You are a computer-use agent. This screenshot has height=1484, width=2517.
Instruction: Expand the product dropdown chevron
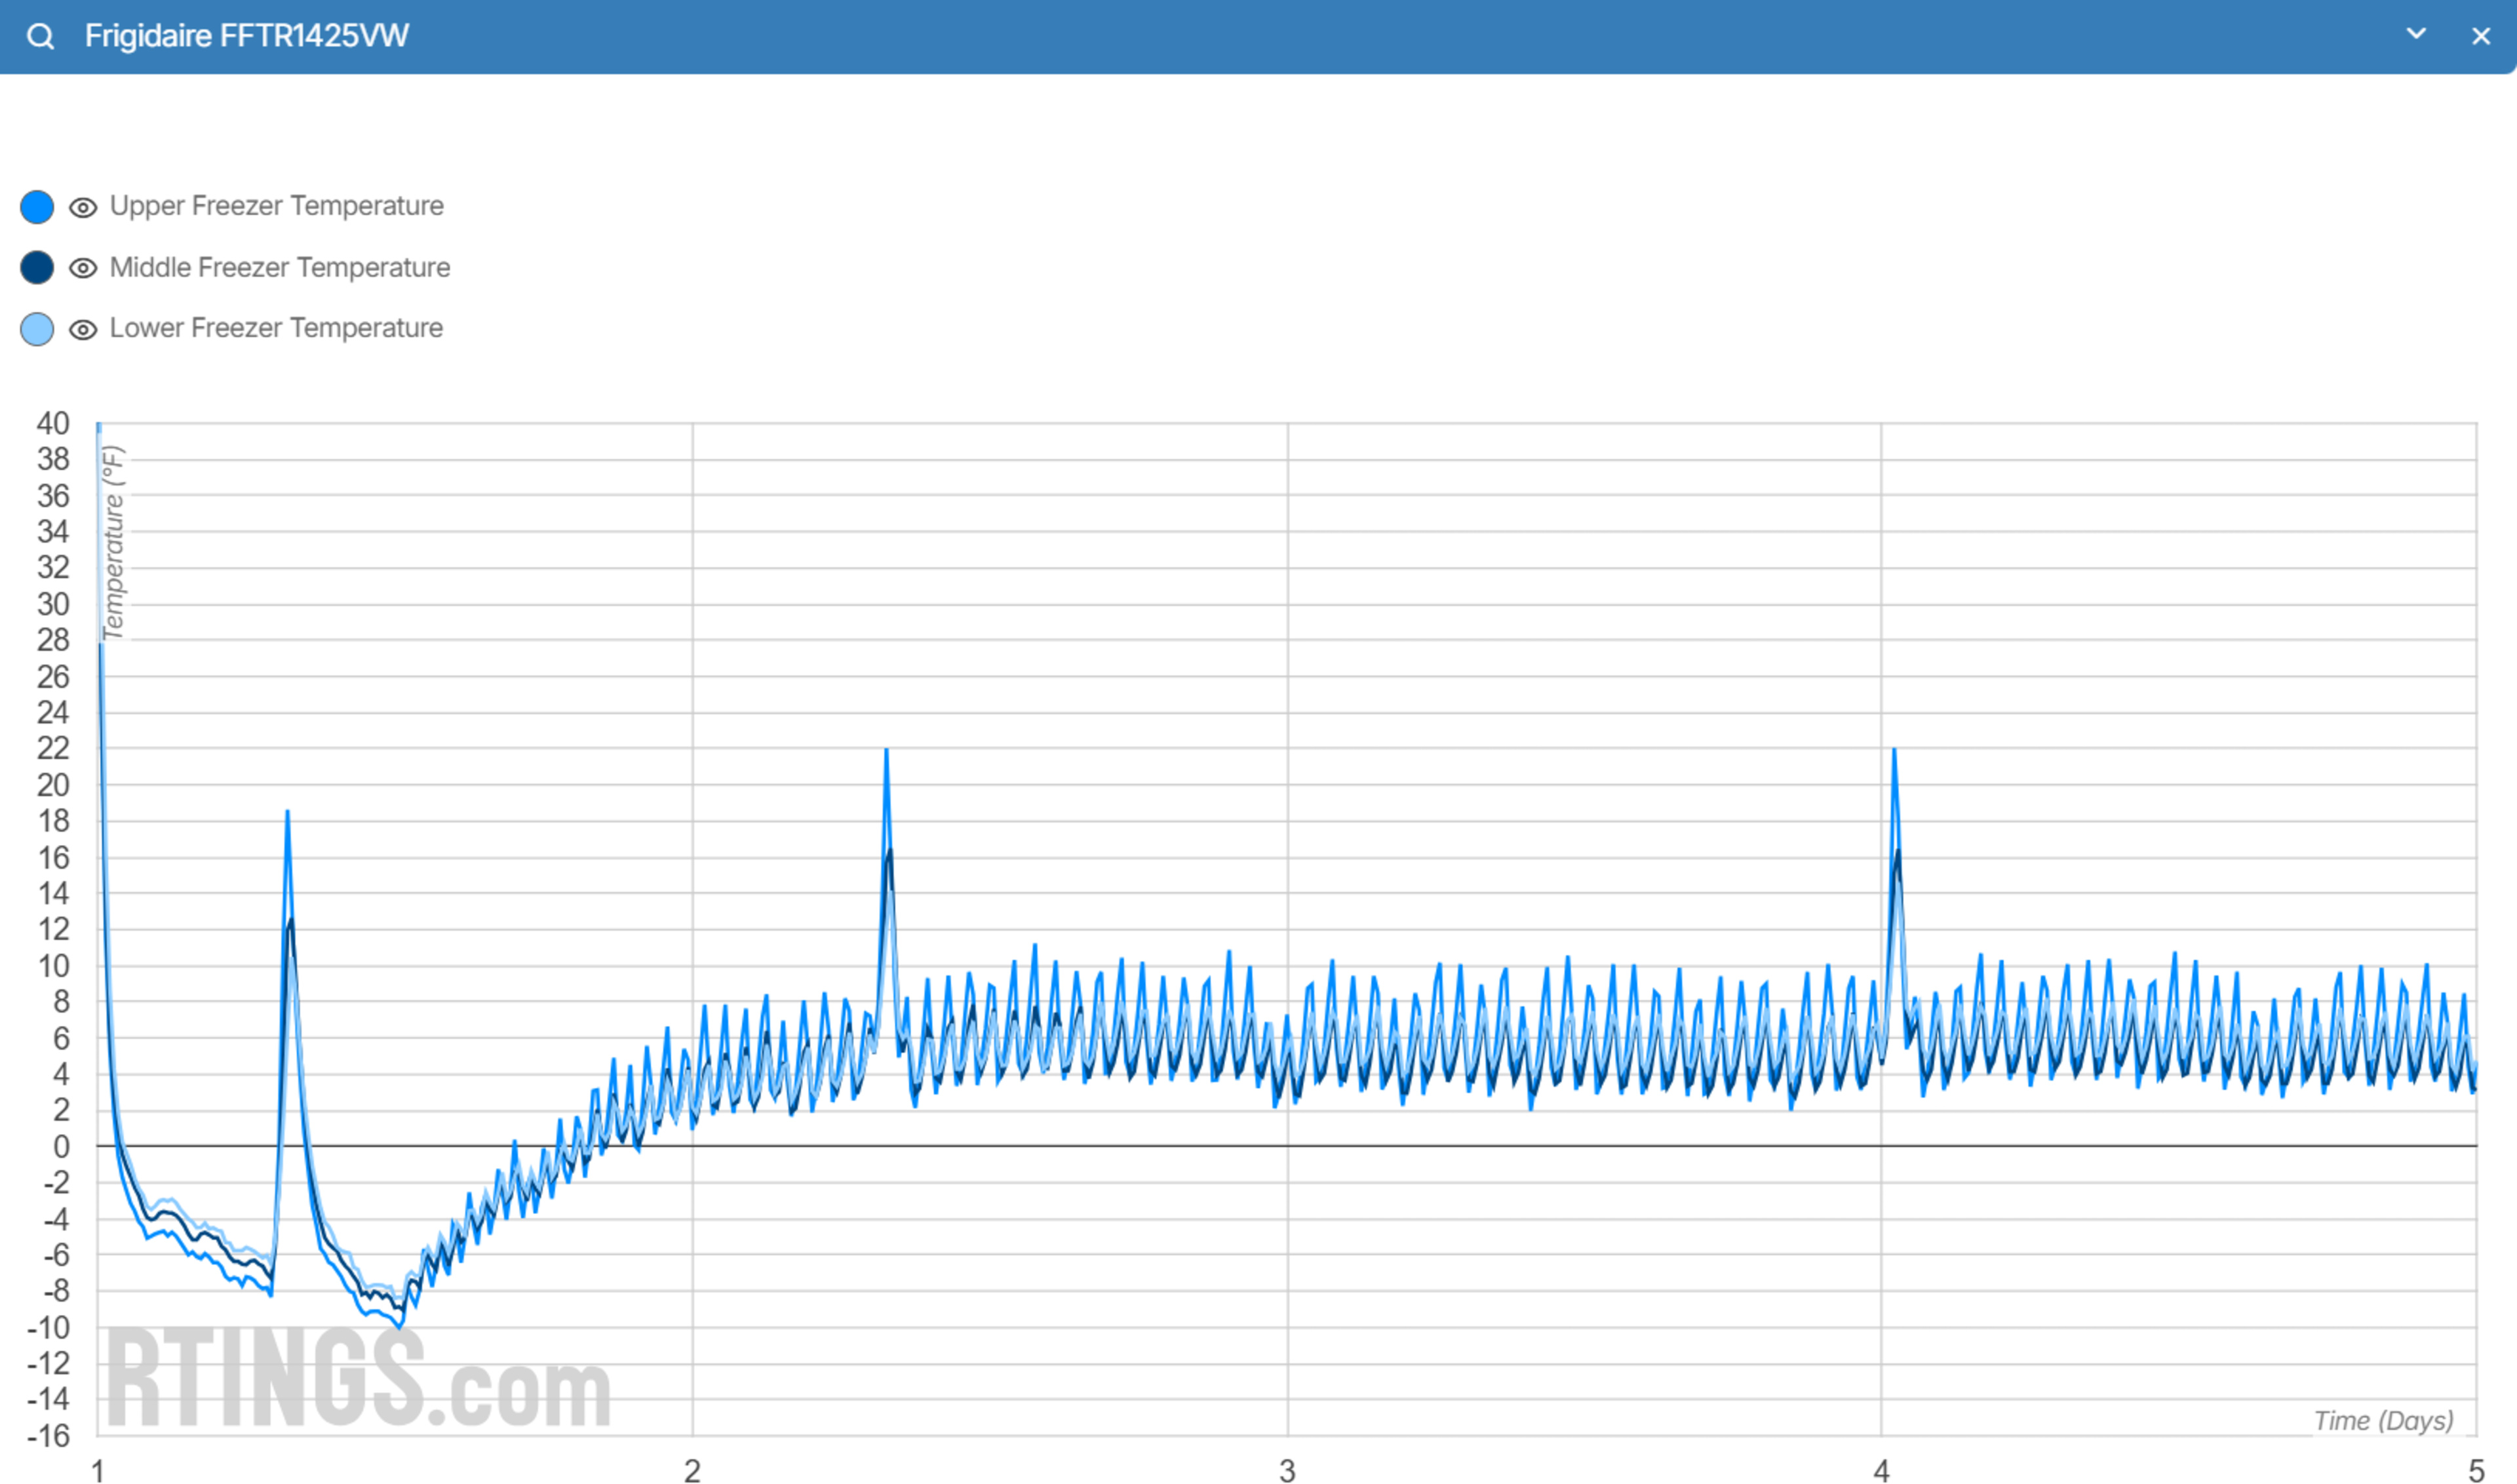(x=2416, y=34)
